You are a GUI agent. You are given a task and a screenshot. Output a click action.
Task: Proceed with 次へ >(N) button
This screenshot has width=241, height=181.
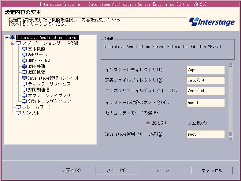point(117,171)
